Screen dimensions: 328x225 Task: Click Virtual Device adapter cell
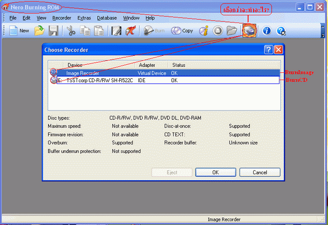point(152,73)
